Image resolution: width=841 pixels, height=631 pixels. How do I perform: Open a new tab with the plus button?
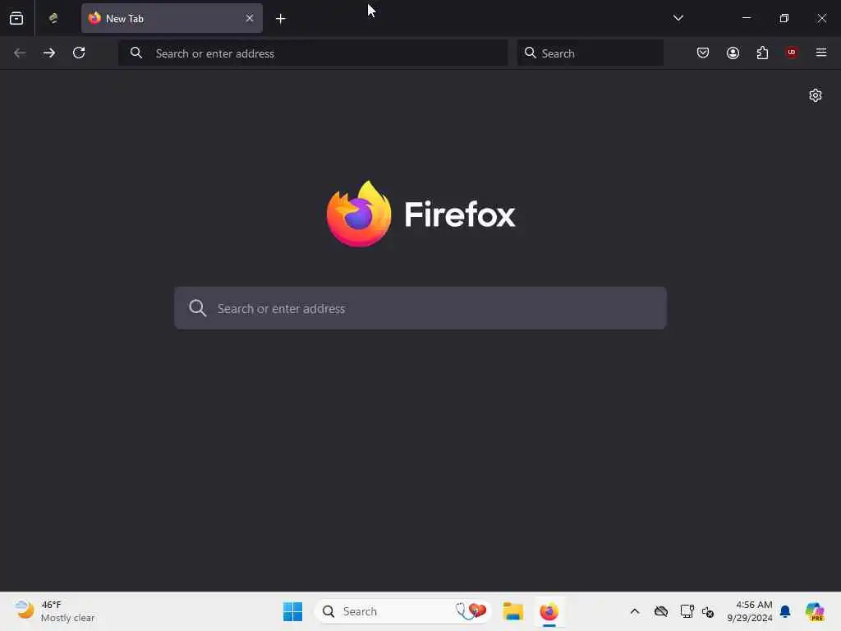[x=281, y=19]
